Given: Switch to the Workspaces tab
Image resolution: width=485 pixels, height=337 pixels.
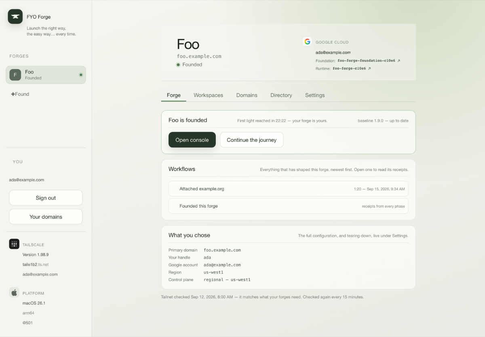Looking at the screenshot, I should tap(208, 95).
